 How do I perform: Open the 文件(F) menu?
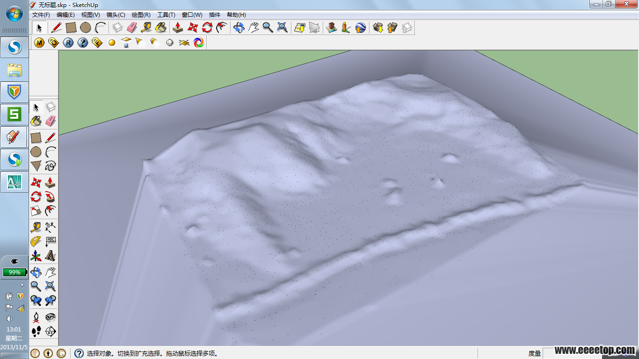41,15
